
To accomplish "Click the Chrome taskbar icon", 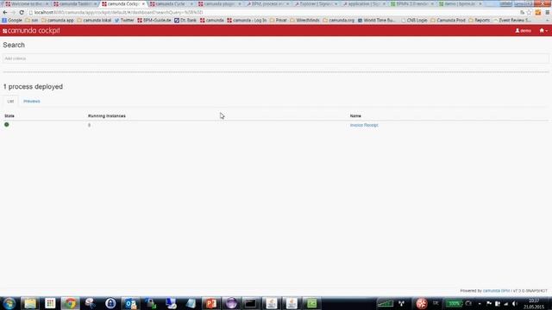I will [x=70, y=303].
